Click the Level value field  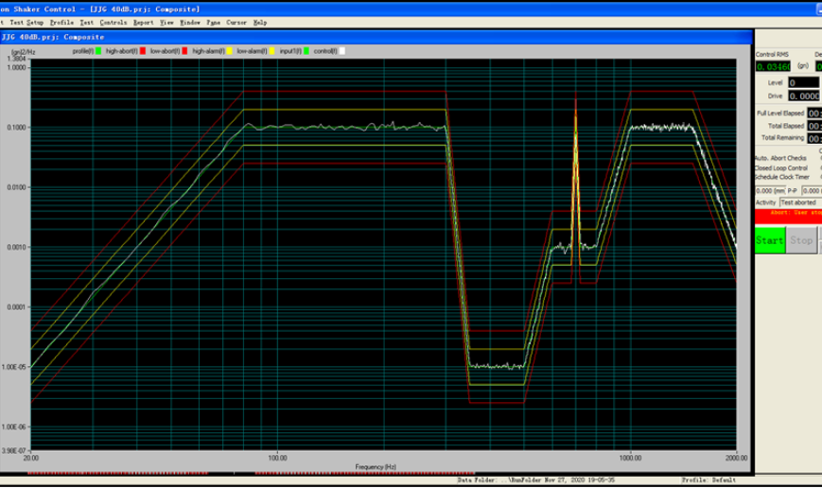[804, 83]
